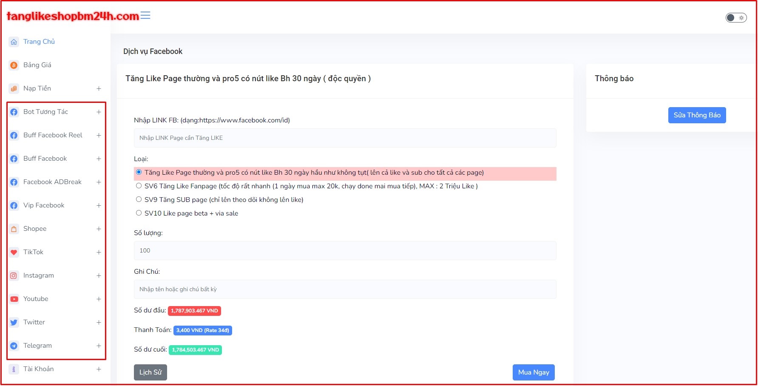Click the Facebook icon next to Buff Facebook Reel
758x386 pixels.
[14, 135]
